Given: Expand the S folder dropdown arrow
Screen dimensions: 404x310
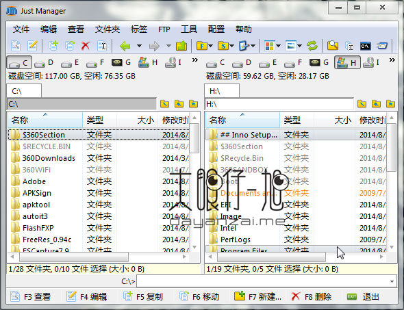Looking at the screenshot, I should tap(232, 46).
